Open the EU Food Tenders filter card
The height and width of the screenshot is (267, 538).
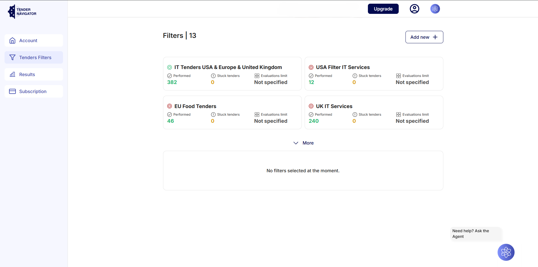point(232,112)
